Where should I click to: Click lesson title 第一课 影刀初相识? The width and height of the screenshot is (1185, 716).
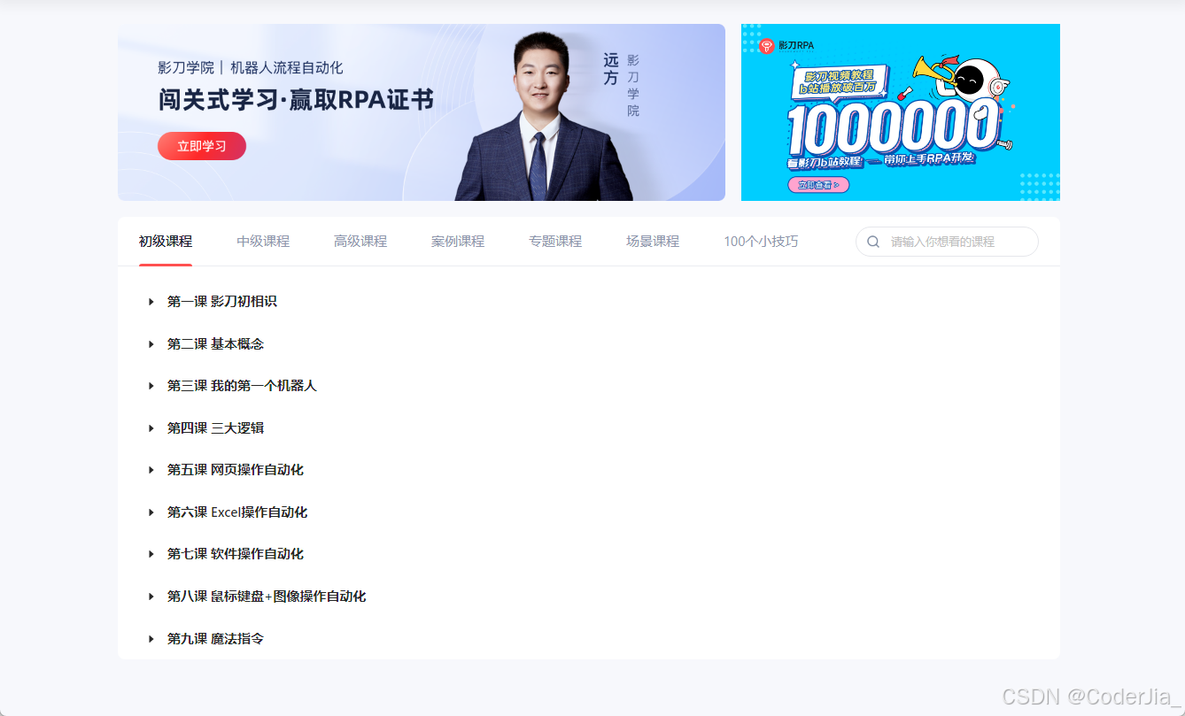[222, 302]
